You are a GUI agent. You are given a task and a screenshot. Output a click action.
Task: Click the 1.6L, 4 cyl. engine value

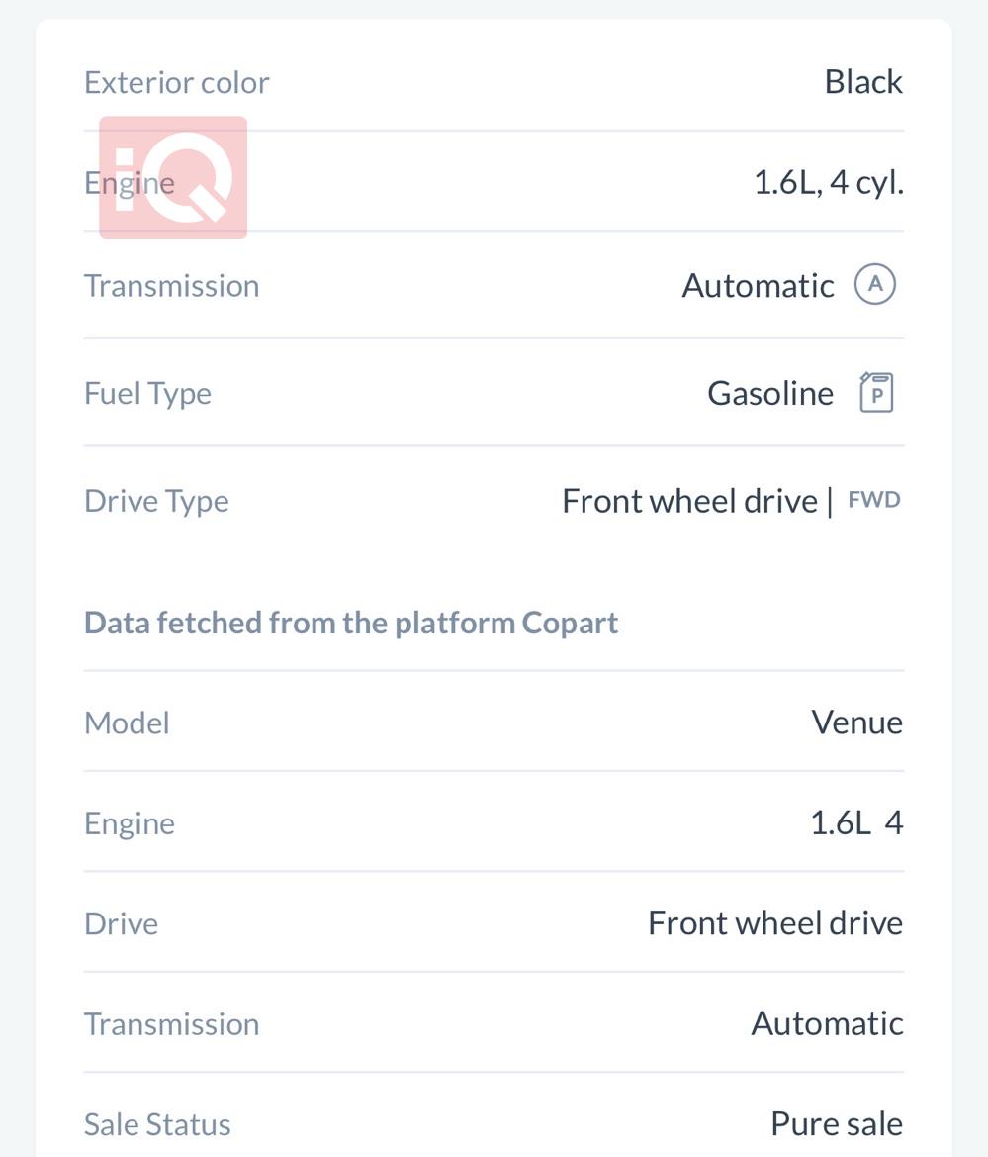pyautogui.click(x=828, y=183)
